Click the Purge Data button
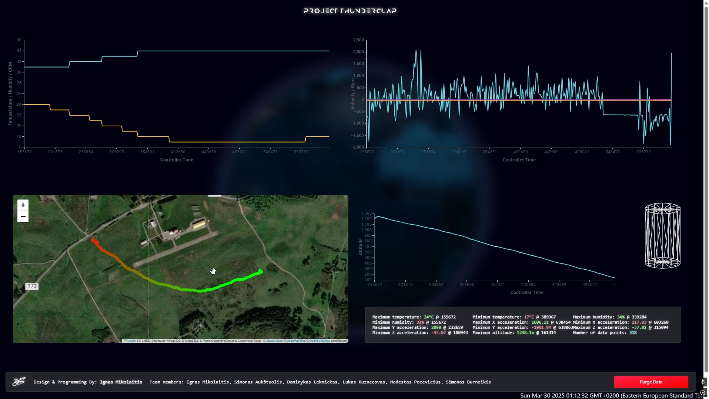Screen dimensions: 709x399 coord(651,382)
